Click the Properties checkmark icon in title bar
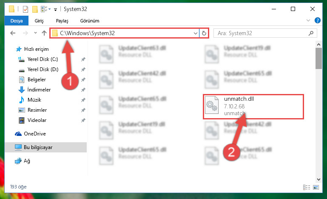327x199 pixels. point(26,9)
